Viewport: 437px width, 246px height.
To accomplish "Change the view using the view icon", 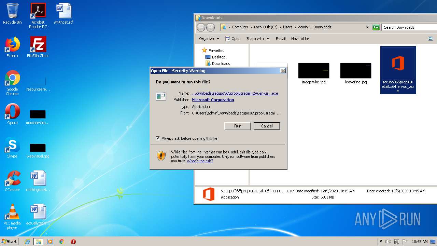I will (431, 39).
